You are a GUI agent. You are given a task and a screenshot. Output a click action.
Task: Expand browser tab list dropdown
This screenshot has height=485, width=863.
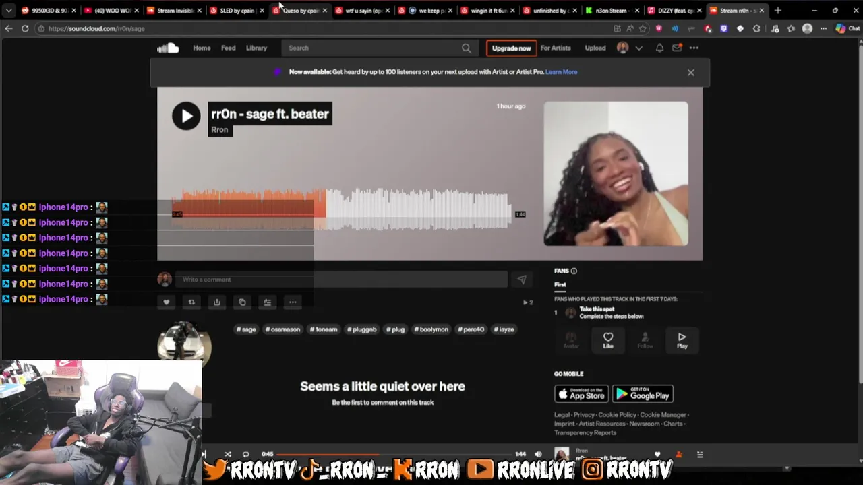tap(8, 11)
